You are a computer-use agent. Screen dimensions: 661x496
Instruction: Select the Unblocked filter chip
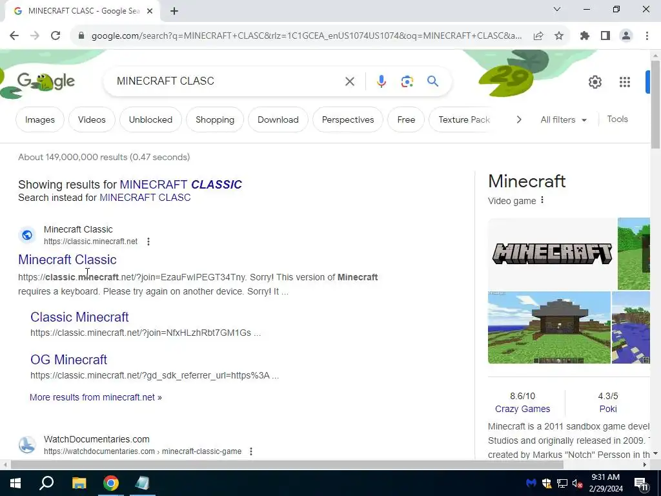tap(150, 119)
